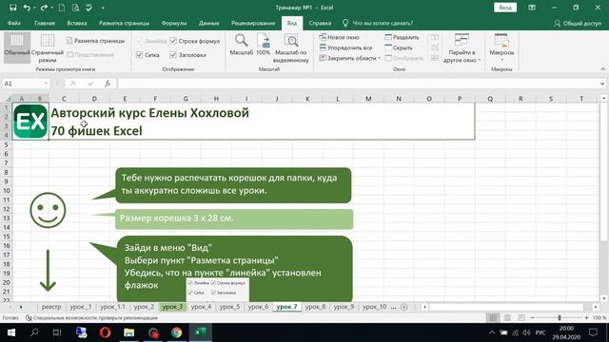Image resolution: width=609 pixels, height=342 pixels.
Task: Switch to the реестр sheet tab
Action: tap(51, 307)
